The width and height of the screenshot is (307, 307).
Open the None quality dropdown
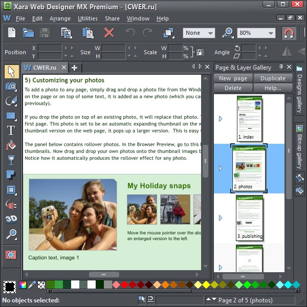pos(199,33)
